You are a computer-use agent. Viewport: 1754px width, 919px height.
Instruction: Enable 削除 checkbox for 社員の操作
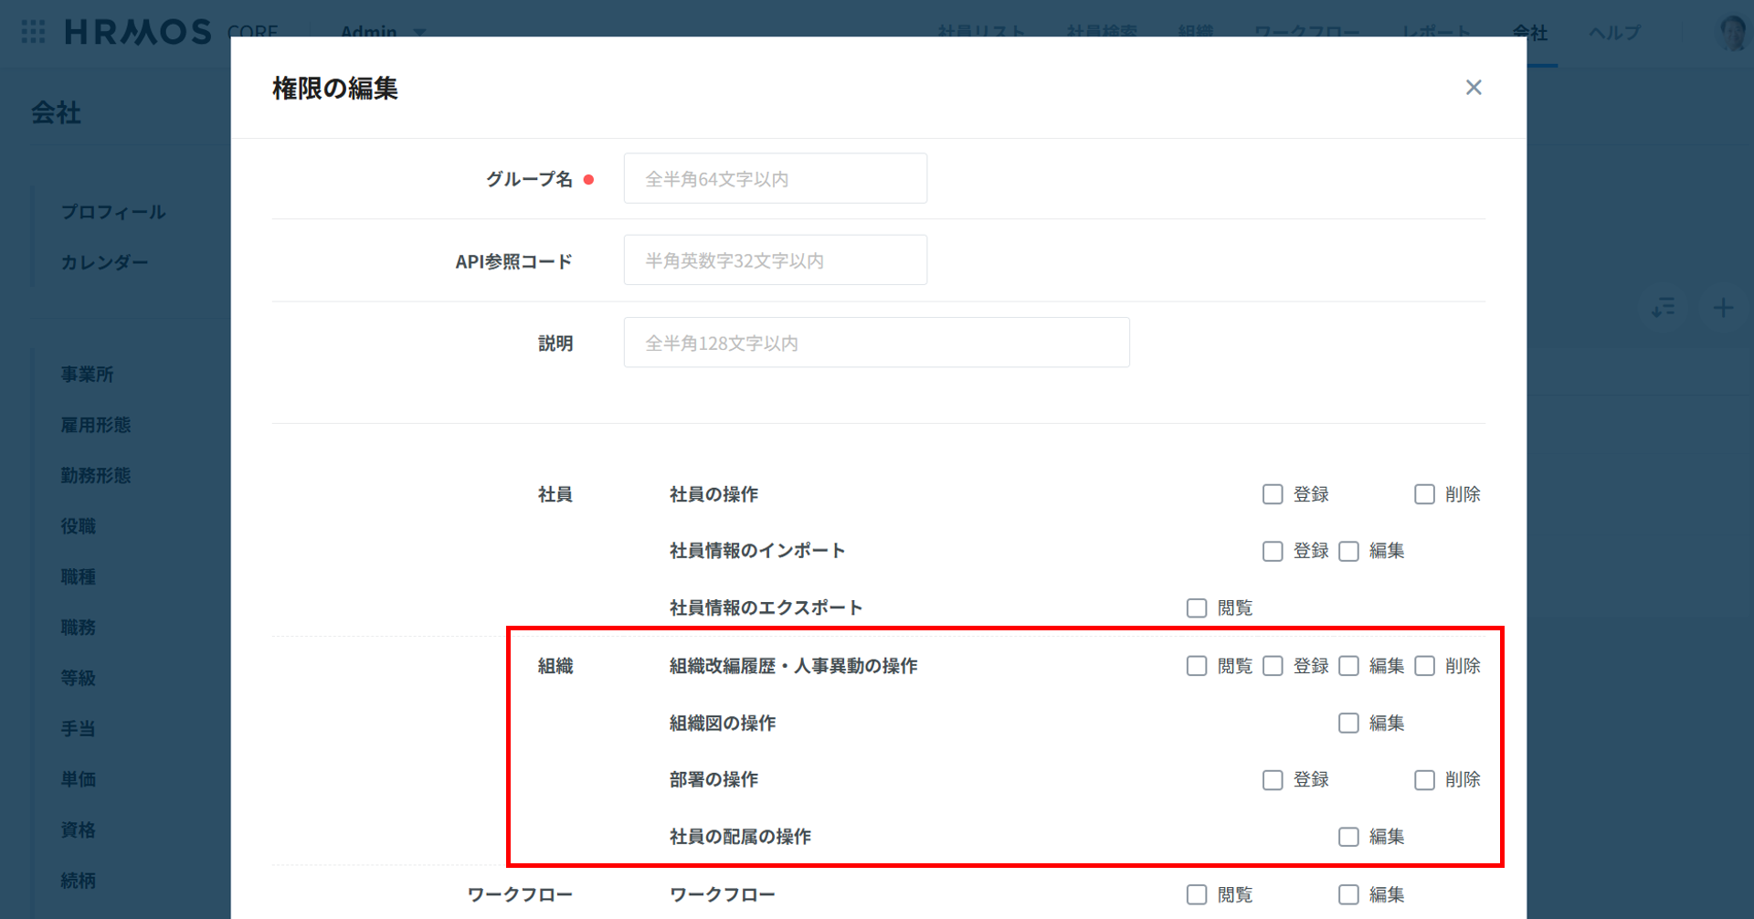coord(1424,494)
